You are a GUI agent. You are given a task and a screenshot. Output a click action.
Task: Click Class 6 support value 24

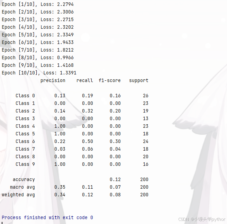point(146,141)
